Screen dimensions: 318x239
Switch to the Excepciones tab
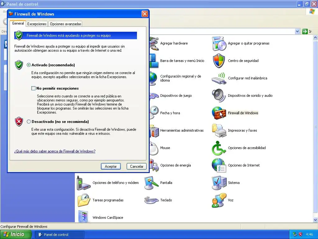pos(37,24)
